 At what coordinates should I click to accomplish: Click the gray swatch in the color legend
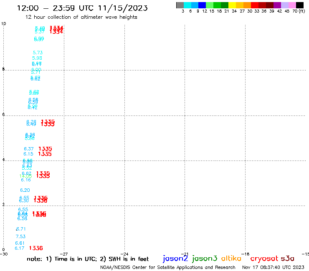[x=180, y=5]
